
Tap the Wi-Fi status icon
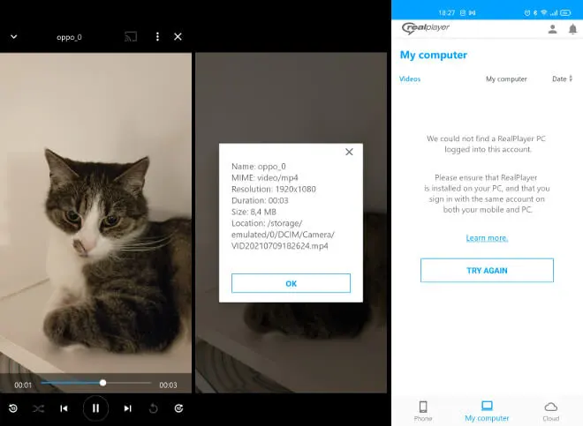(x=543, y=12)
